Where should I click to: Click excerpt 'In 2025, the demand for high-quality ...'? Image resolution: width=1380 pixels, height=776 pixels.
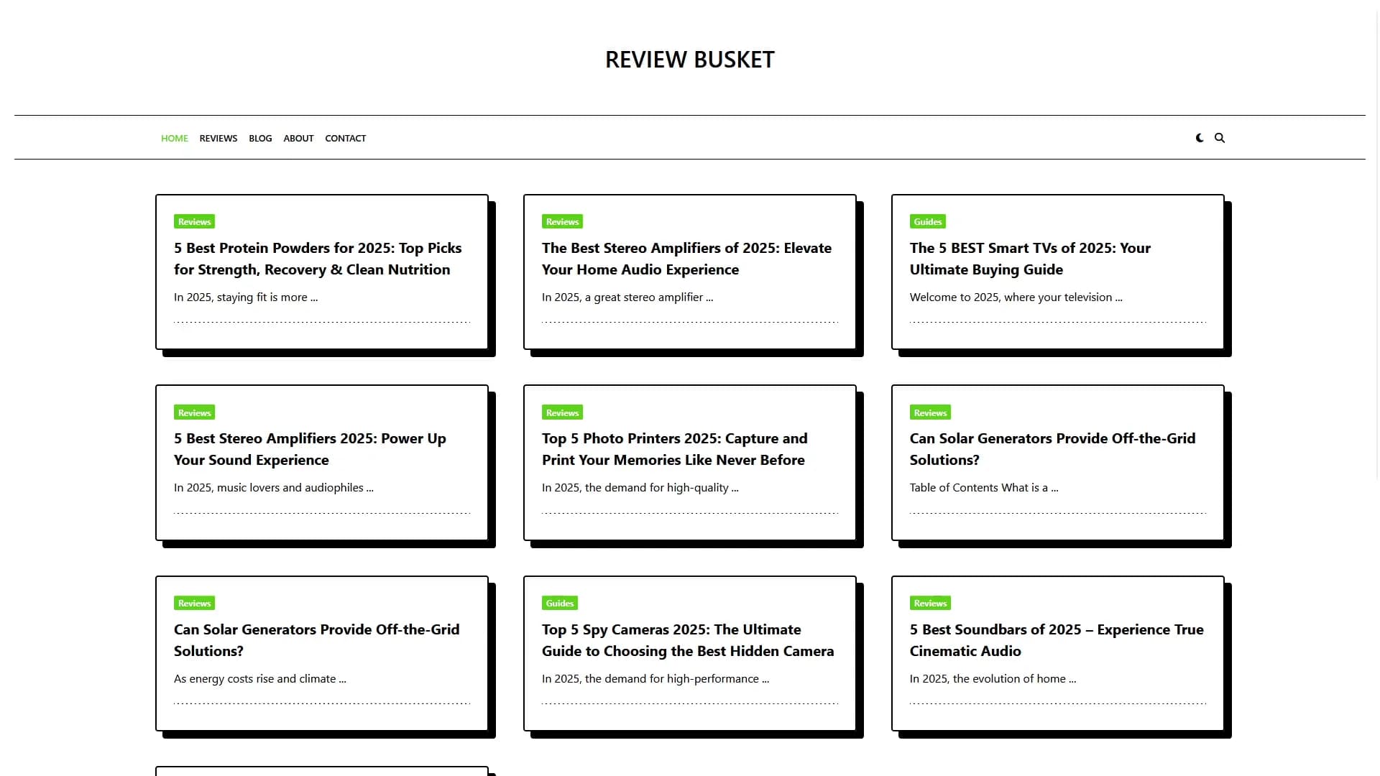(640, 488)
